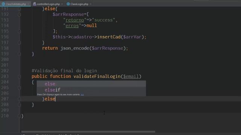
Task: Click line number 196 in the gutter
Action: (5, 37)
